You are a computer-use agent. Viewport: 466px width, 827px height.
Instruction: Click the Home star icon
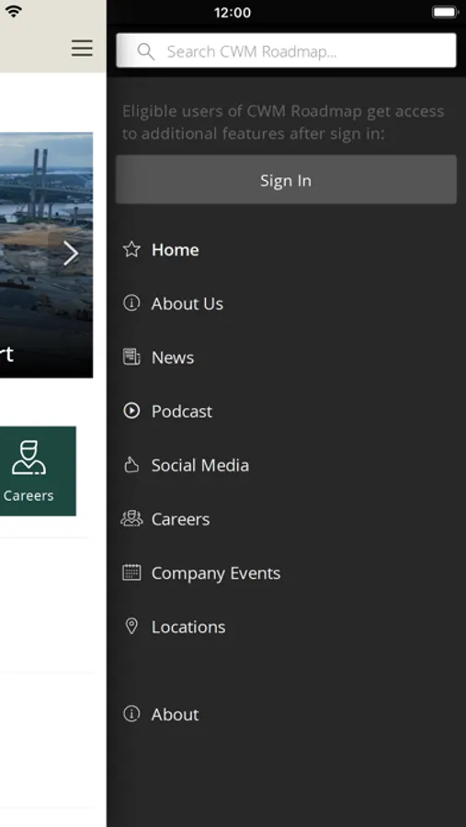(131, 249)
